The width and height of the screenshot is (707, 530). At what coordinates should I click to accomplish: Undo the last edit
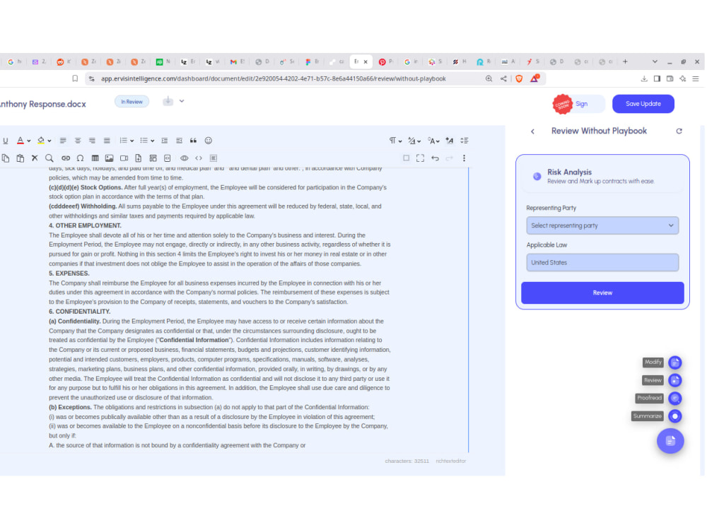[435, 158]
